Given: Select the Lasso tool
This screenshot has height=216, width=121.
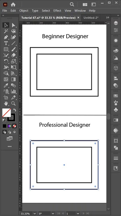Looking at the screenshot, I should (x=13, y=31).
